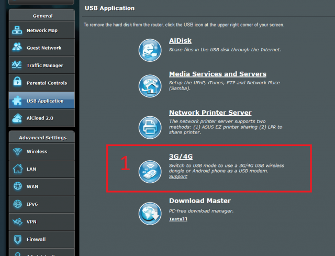The image size is (335, 256).
Task: Open the VPN settings page
Action: tap(31, 221)
